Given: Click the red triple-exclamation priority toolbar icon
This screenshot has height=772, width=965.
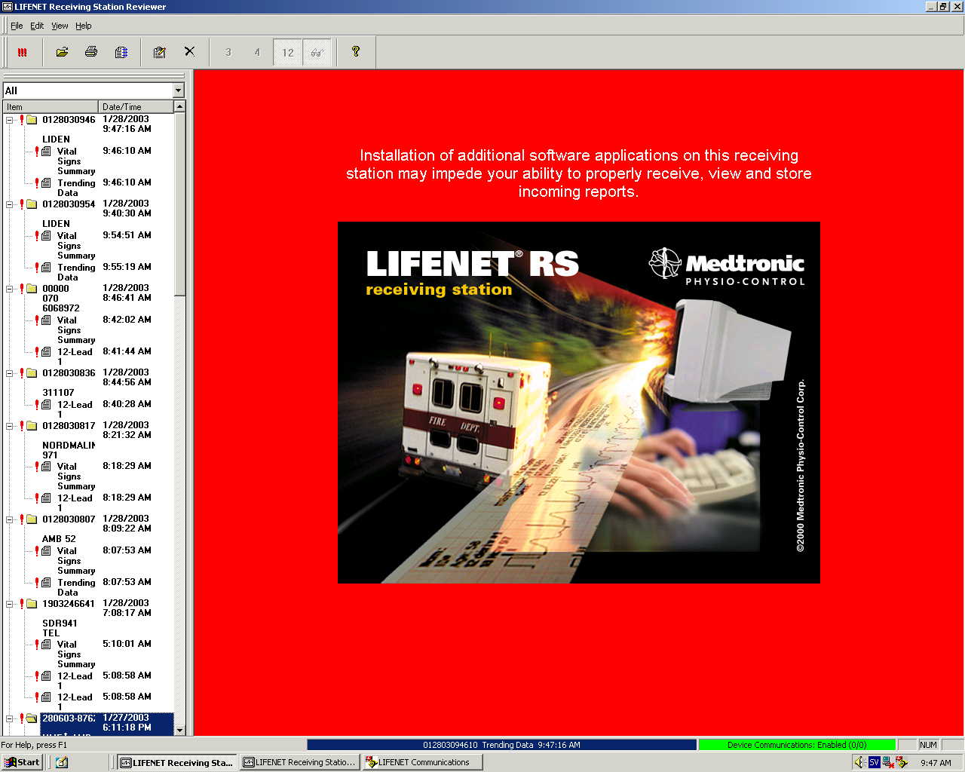Looking at the screenshot, I should pyautogui.click(x=23, y=52).
